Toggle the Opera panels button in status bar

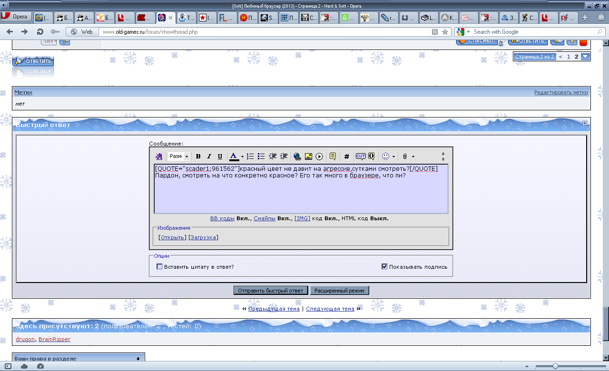pyautogui.click(x=7, y=366)
